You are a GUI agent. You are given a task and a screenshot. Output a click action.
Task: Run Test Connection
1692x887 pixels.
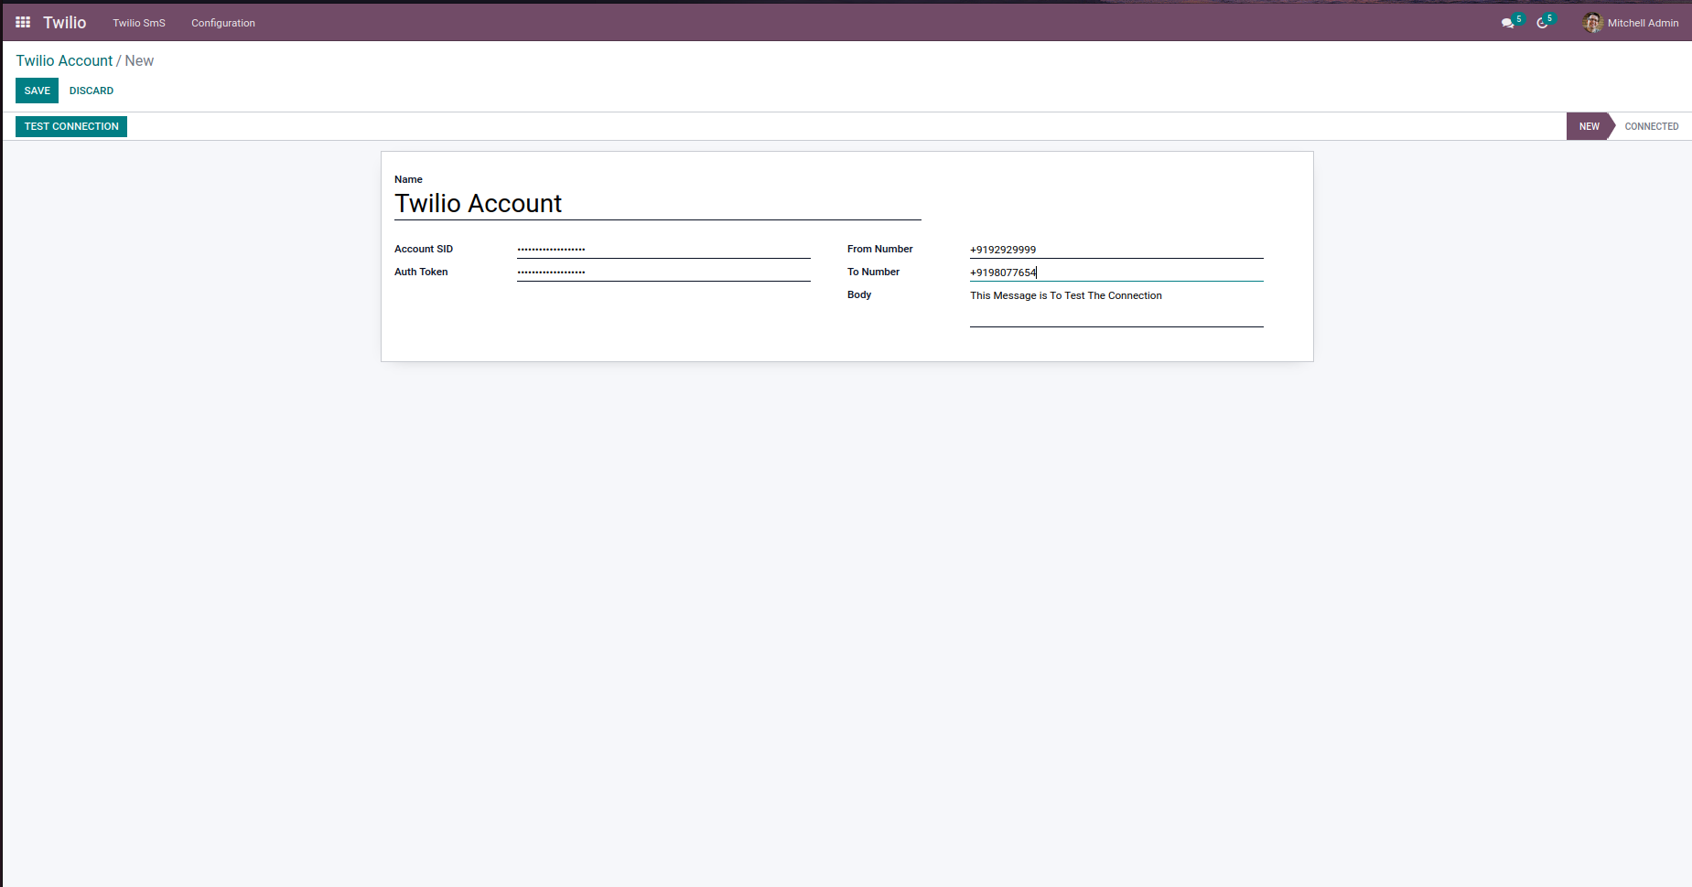click(x=71, y=126)
